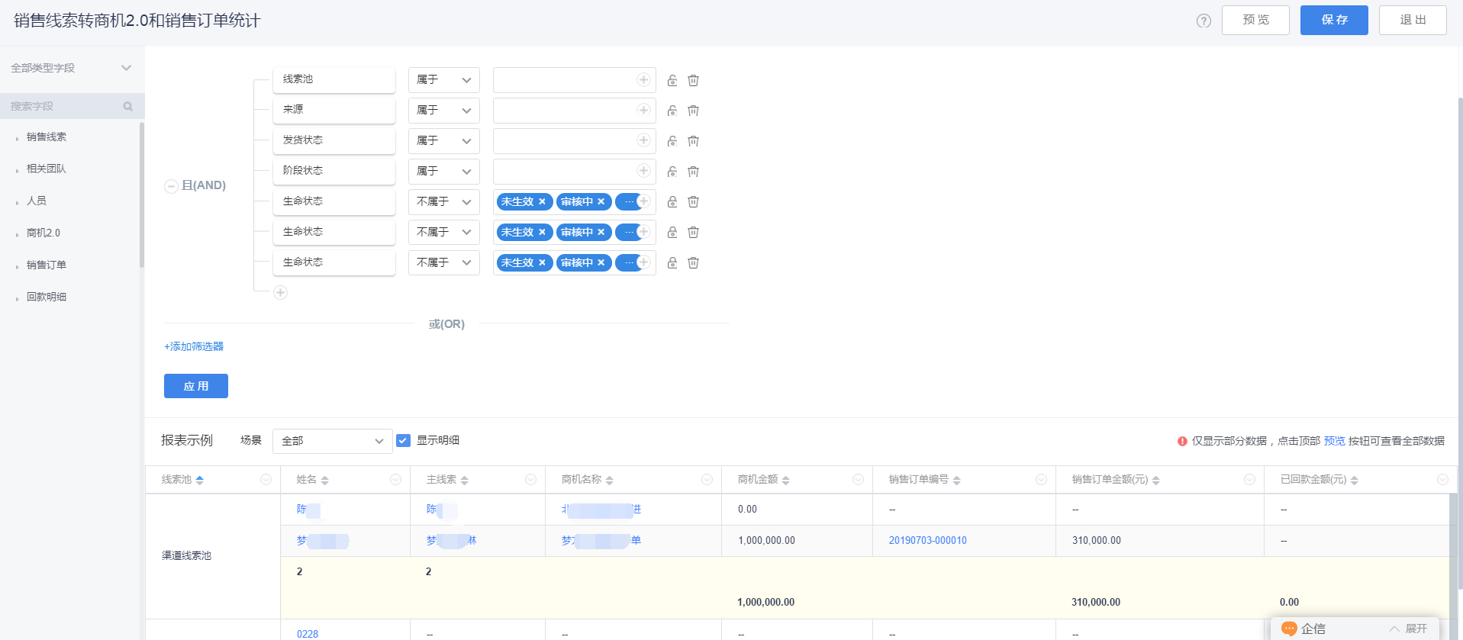Delete the 来源 filter condition
This screenshot has width=1463, height=640.
coord(693,111)
